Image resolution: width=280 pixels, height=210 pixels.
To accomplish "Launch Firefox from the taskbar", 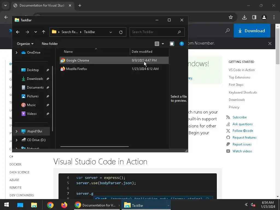I will 64,205.
